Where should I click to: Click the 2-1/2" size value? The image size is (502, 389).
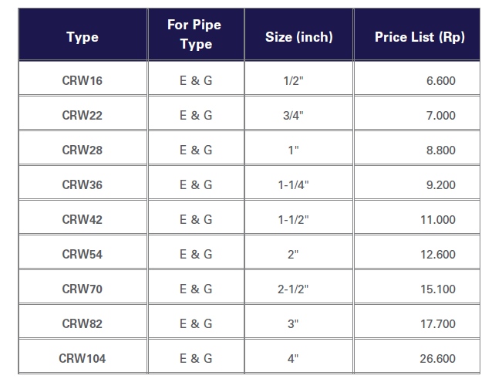tap(293, 289)
